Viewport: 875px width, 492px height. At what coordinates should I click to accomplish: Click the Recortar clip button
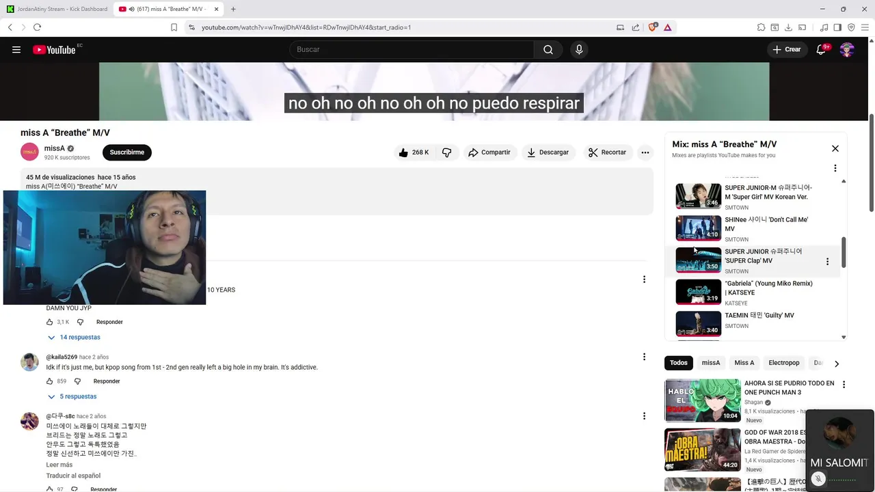click(x=607, y=152)
